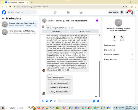The height and width of the screenshot is (110, 138).
Task: Choose a GIF with the GIF icon
Action: click(x=55, y=101)
